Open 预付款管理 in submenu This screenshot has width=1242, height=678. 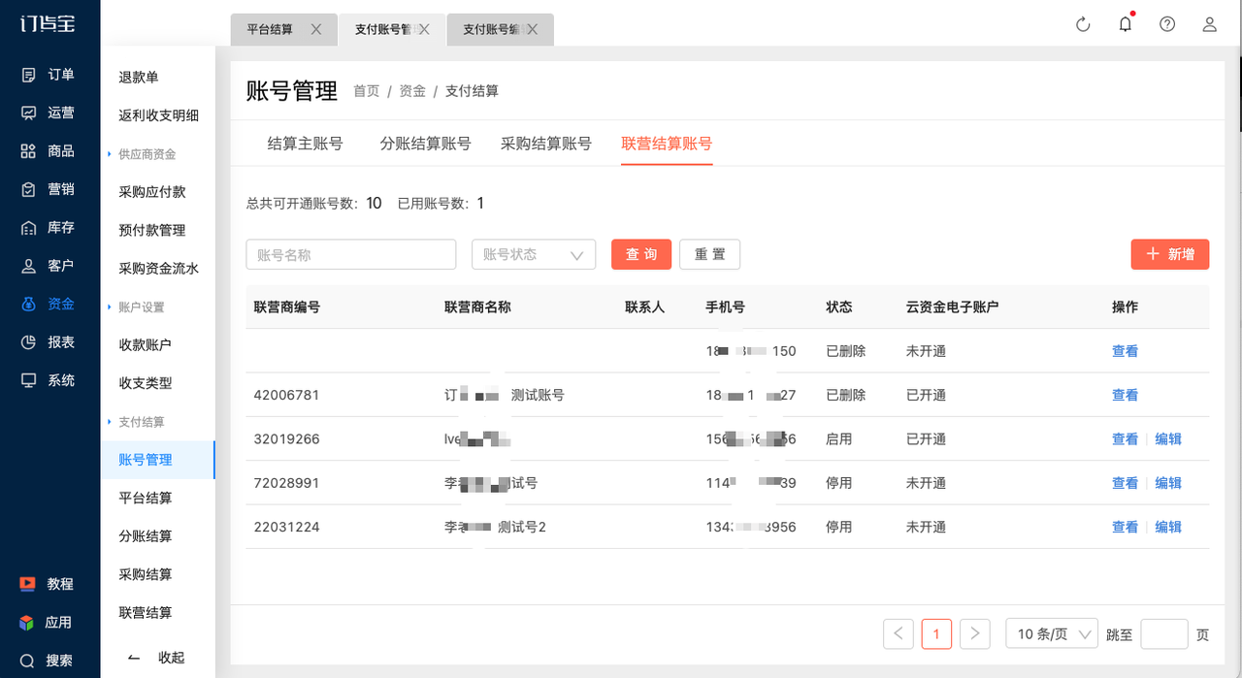pyautogui.click(x=151, y=230)
